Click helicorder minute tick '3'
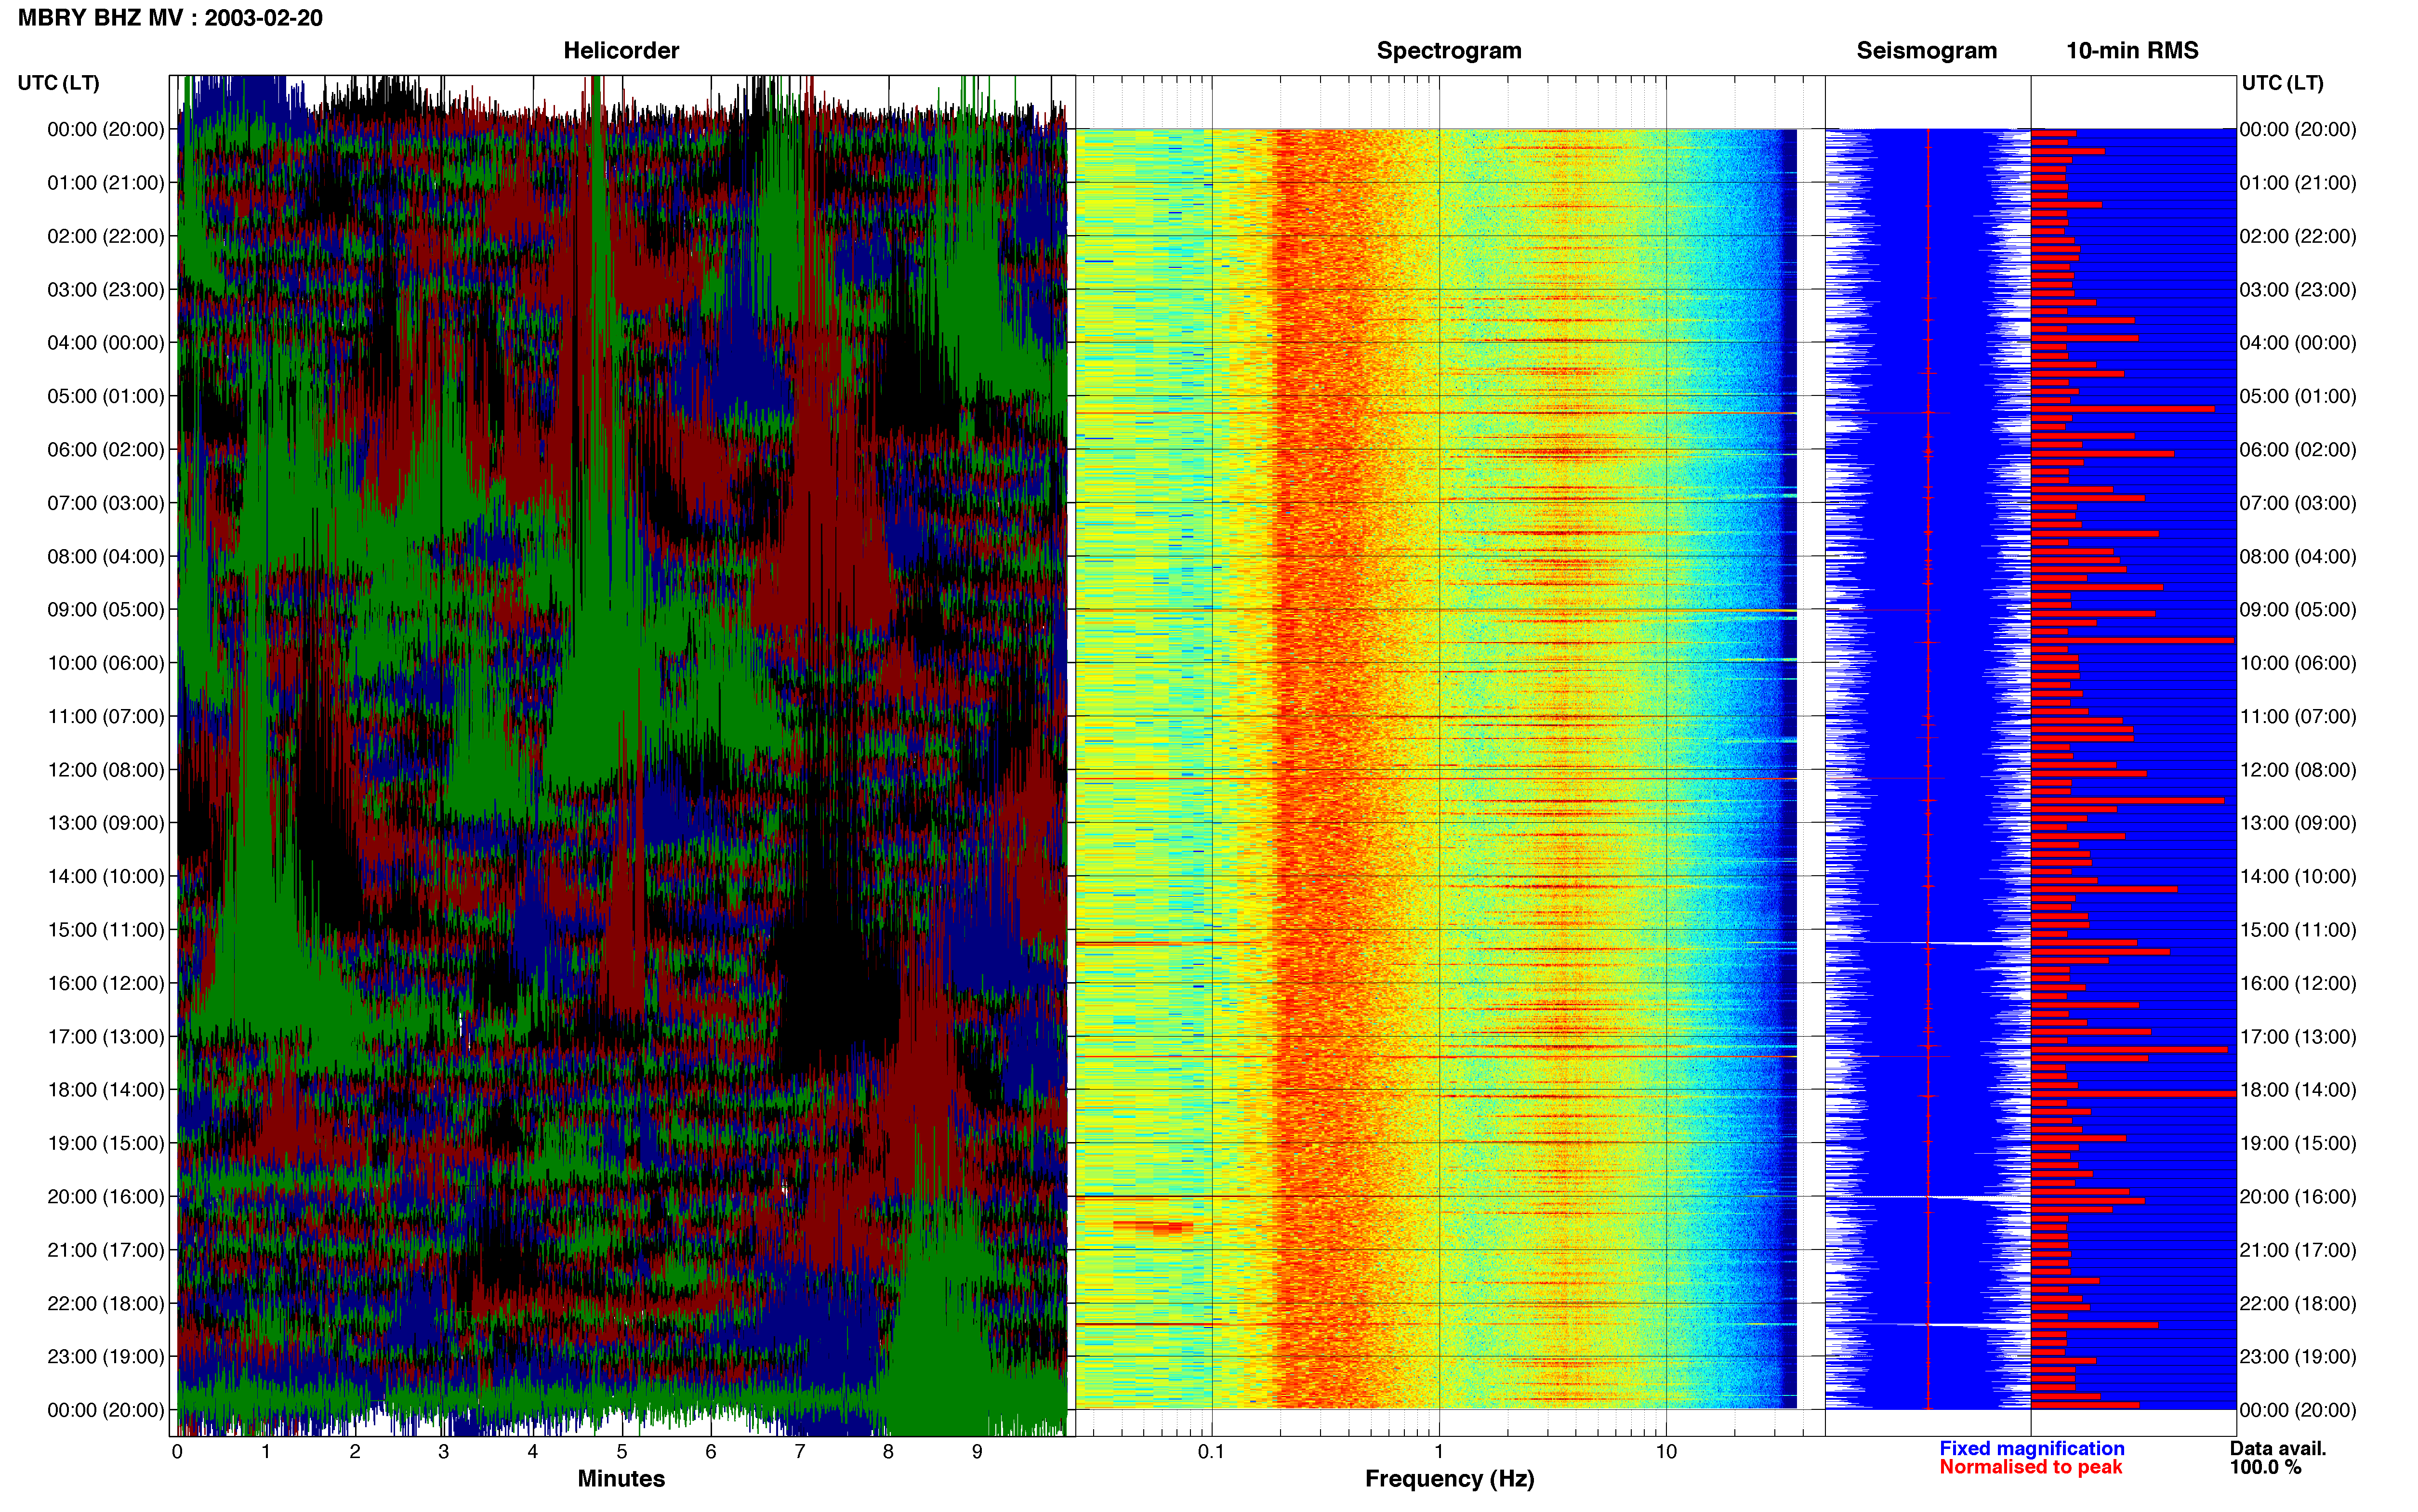 [x=444, y=1452]
